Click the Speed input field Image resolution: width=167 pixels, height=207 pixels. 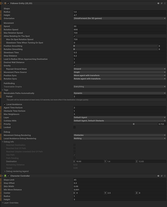pos(120,26)
